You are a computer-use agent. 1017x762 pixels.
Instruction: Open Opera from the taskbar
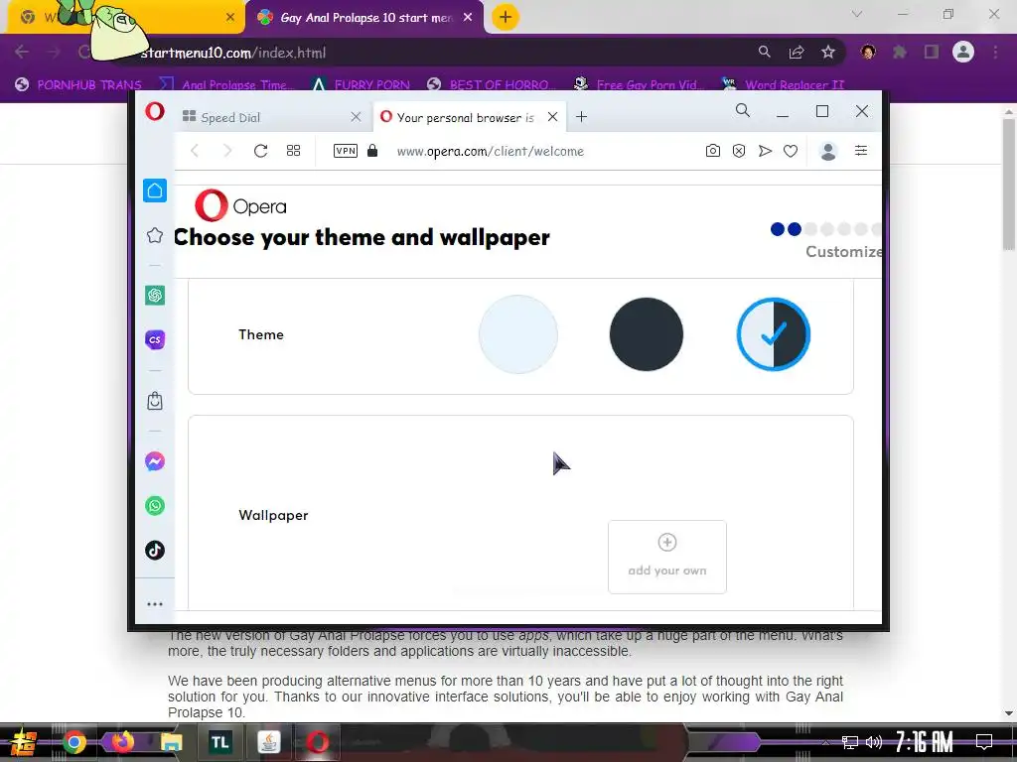coord(317,742)
